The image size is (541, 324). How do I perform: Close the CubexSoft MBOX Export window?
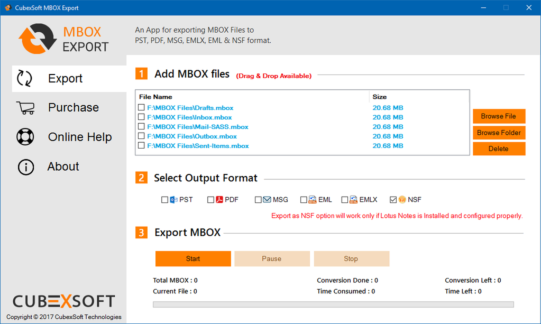click(x=529, y=7)
